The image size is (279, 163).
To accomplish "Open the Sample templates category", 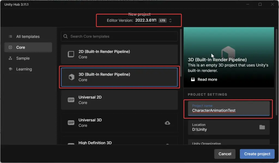I will [28, 58].
